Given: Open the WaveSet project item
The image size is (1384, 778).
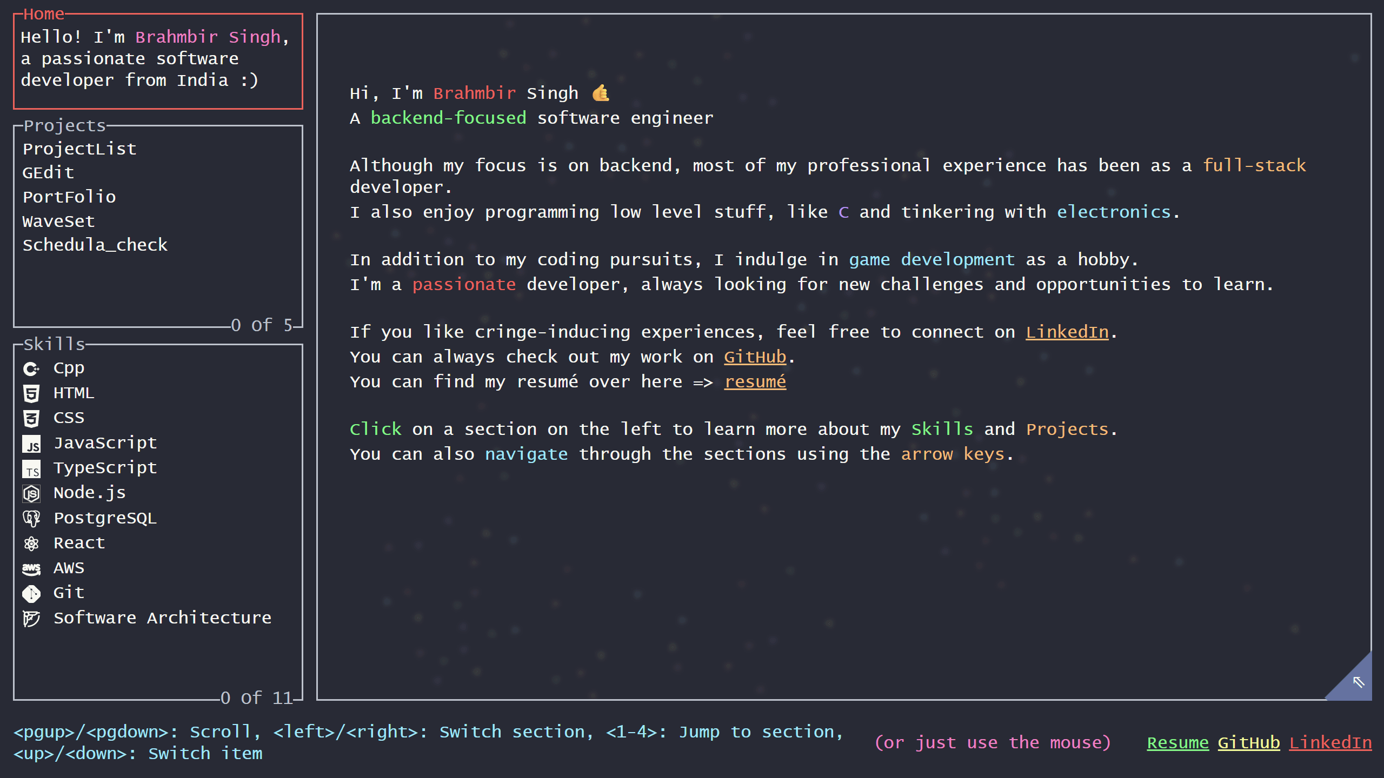Looking at the screenshot, I should pos(58,221).
